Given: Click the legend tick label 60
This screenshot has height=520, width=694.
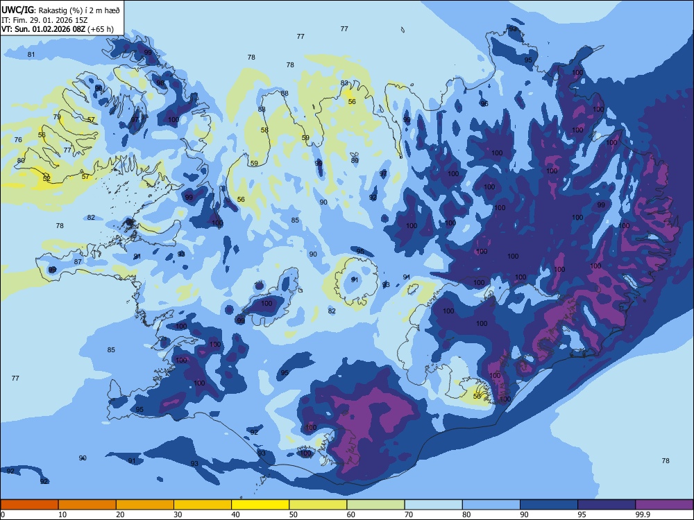Looking at the screenshot, I should 351,514.
